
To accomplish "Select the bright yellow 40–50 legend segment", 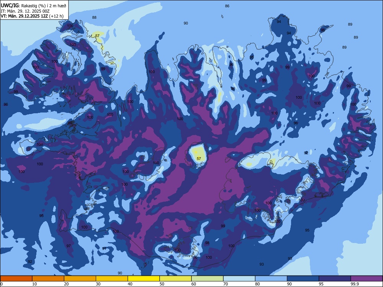I will point(144,279).
